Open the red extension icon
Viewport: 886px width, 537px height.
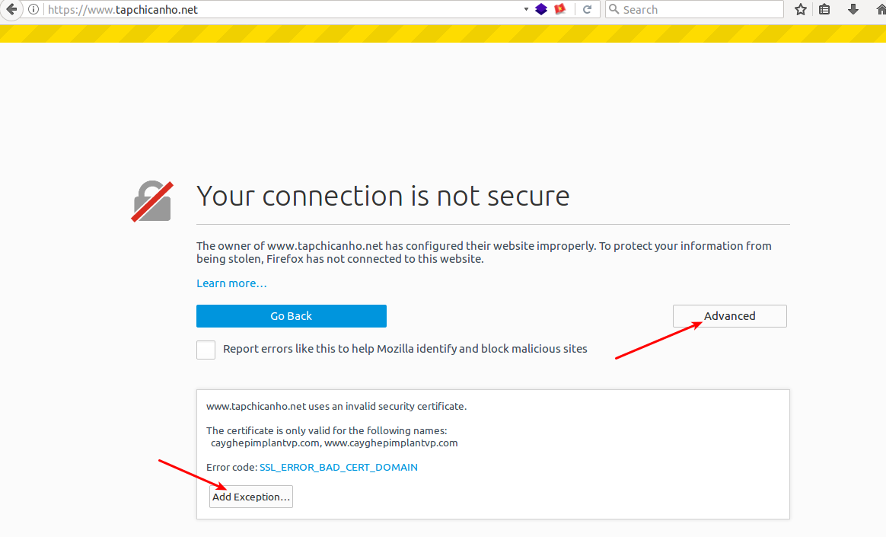point(560,10)
